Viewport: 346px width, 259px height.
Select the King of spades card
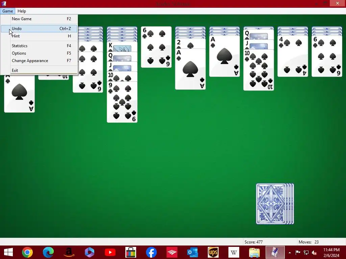point(122,47)
